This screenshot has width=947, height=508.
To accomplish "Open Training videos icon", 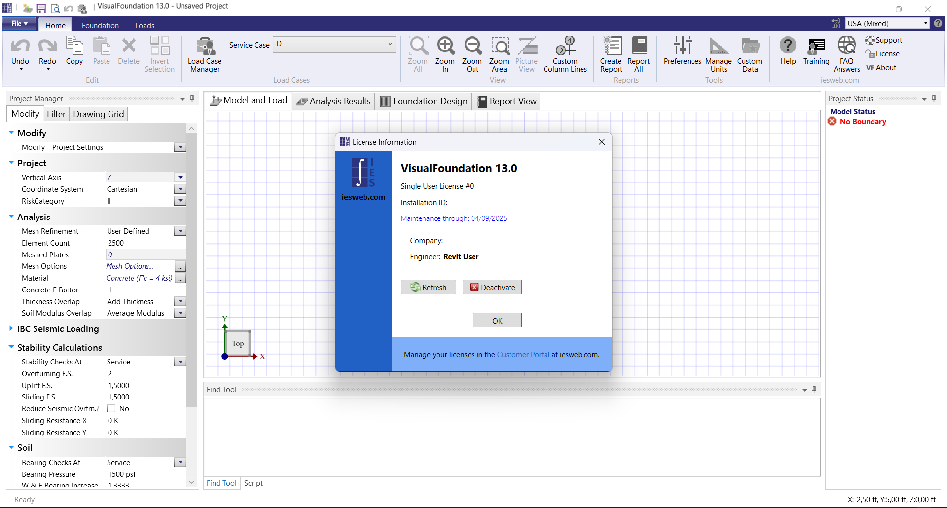I will tap(816, 47).
